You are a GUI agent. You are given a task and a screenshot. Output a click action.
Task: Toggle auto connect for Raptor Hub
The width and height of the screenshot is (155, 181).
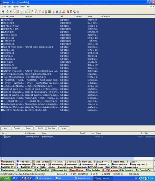[x=2, y=47]
